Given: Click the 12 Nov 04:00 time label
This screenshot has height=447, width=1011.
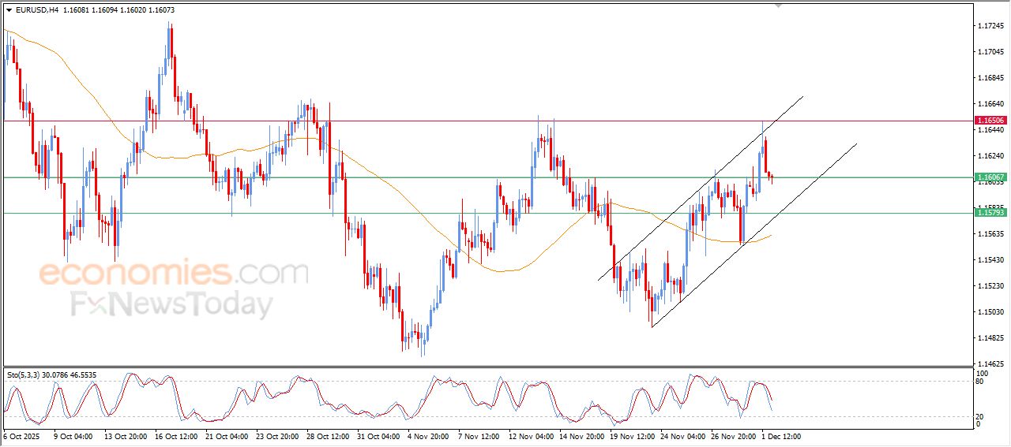Looking at the screenshot, I should click(530, 436).
